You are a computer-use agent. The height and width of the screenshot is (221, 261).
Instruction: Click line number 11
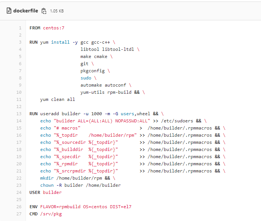pos(19,99)
